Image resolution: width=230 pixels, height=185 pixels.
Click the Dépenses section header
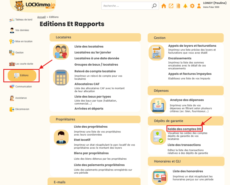[x=186, y=91]
